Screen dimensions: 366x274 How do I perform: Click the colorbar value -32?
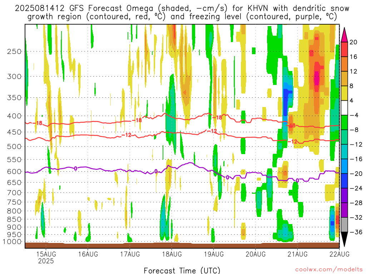[x=356, y=218]
